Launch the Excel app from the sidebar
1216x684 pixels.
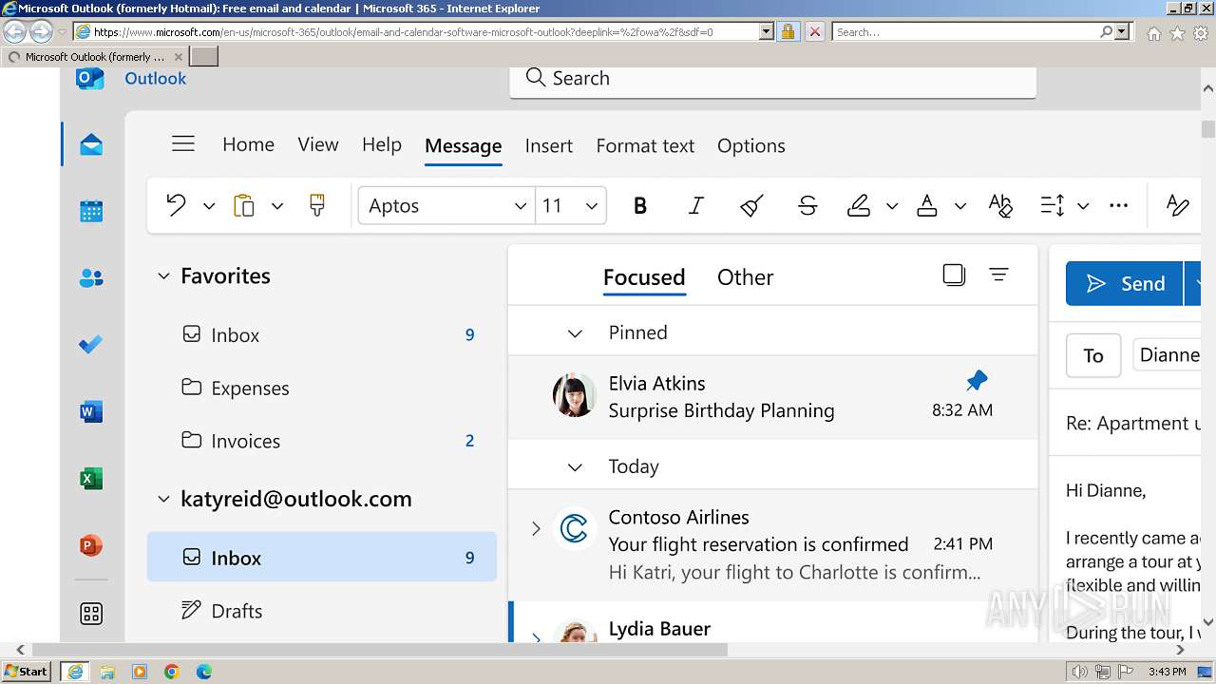click(x=91, y=479)
